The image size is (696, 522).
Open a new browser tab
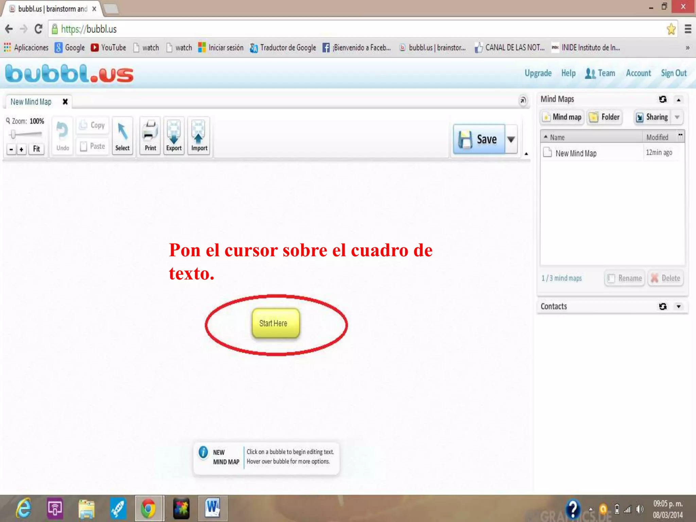(111, 9)
